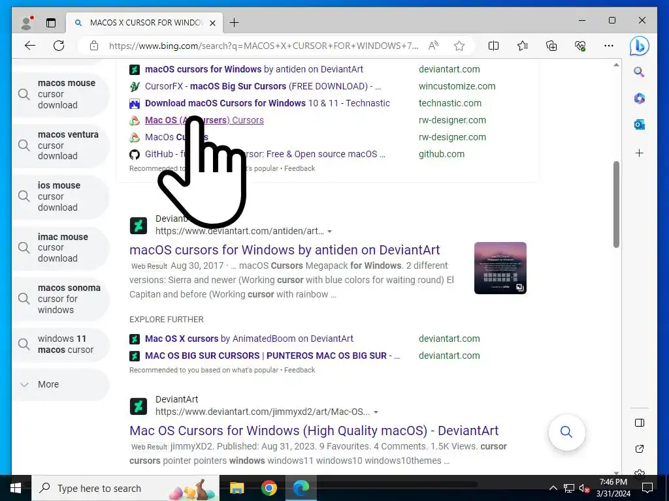Activate Read aloud icon in address bar
669x501 pixels.
[433, 46]
